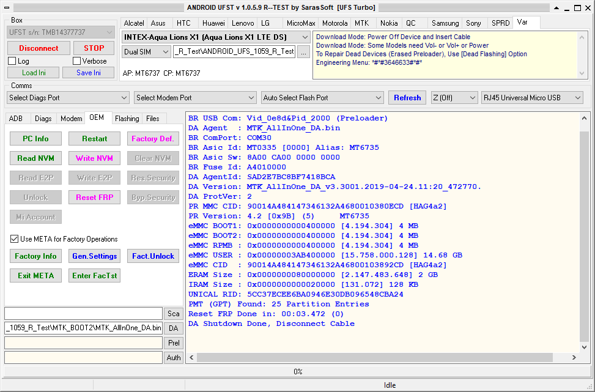Open the Flashing tab
The image size is (595, 392).
tap(127, 119)
